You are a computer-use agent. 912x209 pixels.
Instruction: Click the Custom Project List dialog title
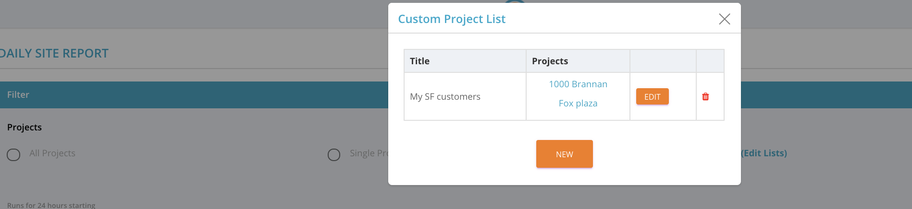[451, 19]
